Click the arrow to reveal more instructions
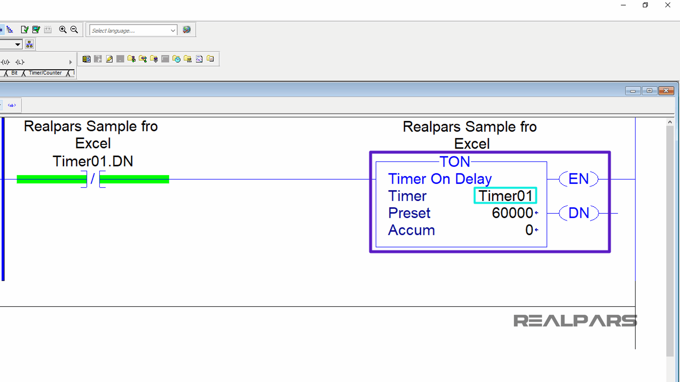The height and width of the screenshot is (382, 680). point(69,62)
